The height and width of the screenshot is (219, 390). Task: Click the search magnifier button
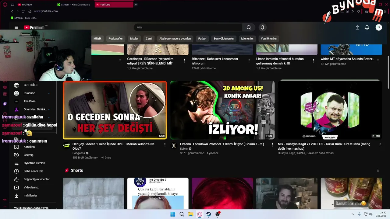coord(249,27)
